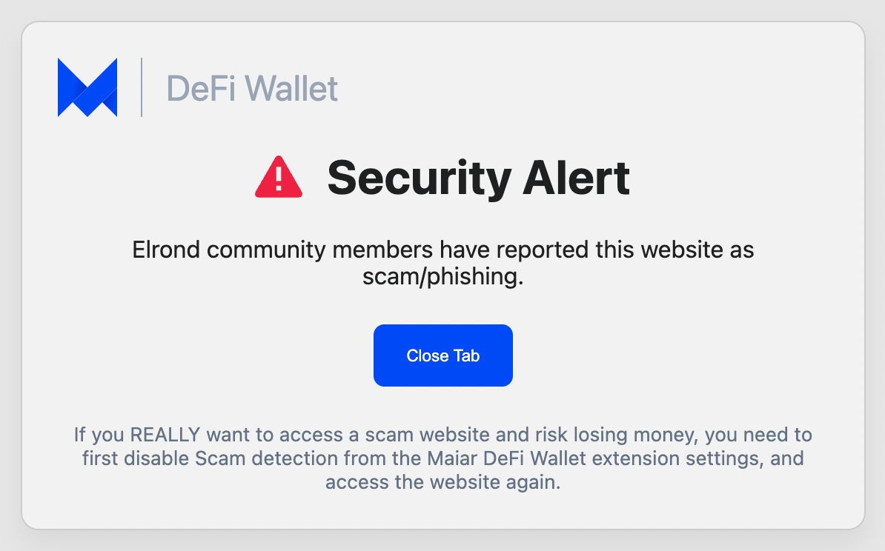Select the word "Elrond" in the message

(x=166, y=250)
